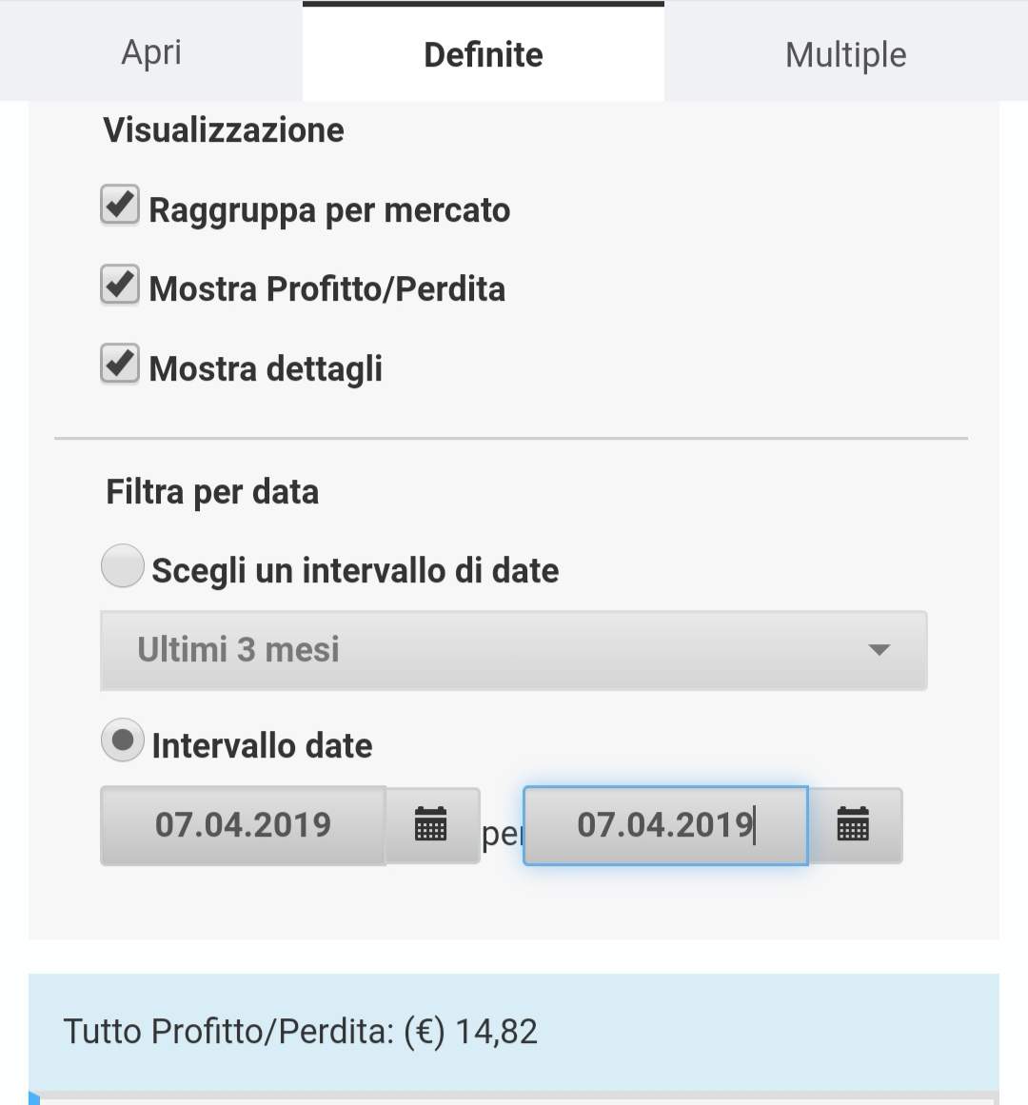Click the Mostra Profitto/Perdita label text
This screenshot has height=1105, width=1028.
tap(327, 288)
